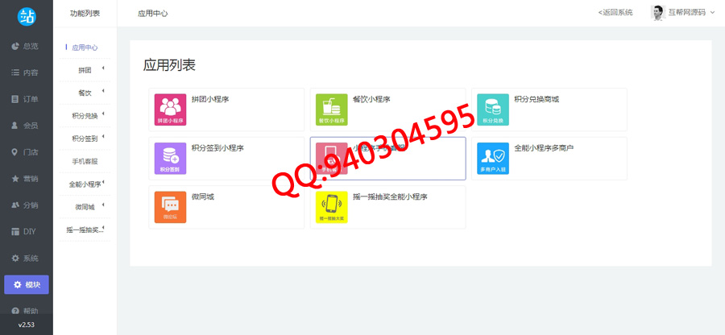
Task: Select 订单 in the left navigation
Action: click(x=26, y=99)
